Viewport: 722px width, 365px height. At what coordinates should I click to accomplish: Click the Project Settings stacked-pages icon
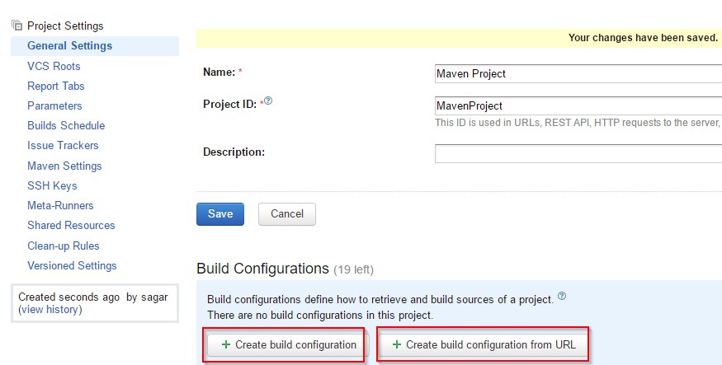pos(17,26)
